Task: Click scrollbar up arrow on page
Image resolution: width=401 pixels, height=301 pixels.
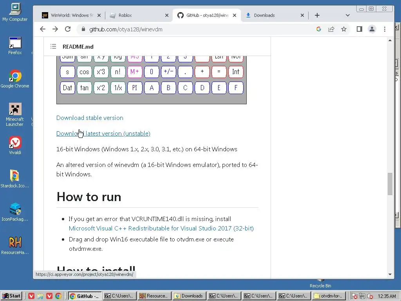Action: [x=390, y=40]
